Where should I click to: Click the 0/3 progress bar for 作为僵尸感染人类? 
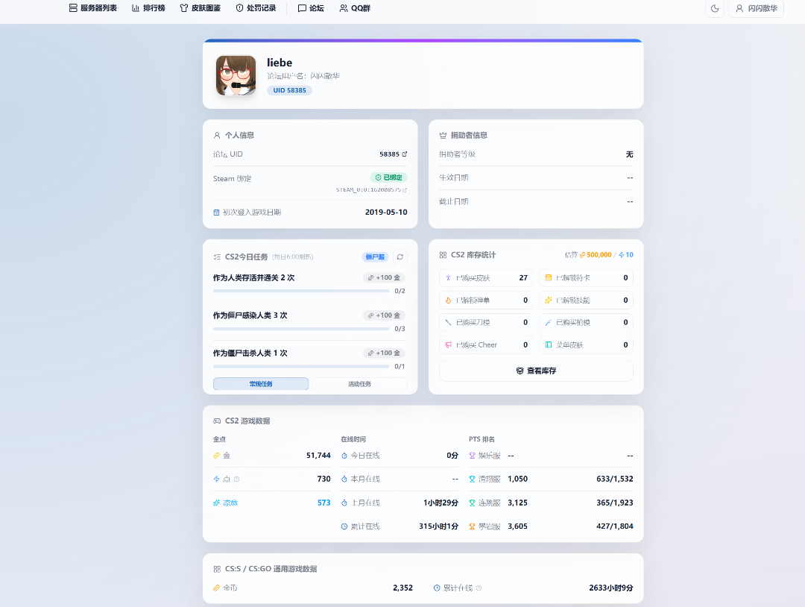(301, 329)
